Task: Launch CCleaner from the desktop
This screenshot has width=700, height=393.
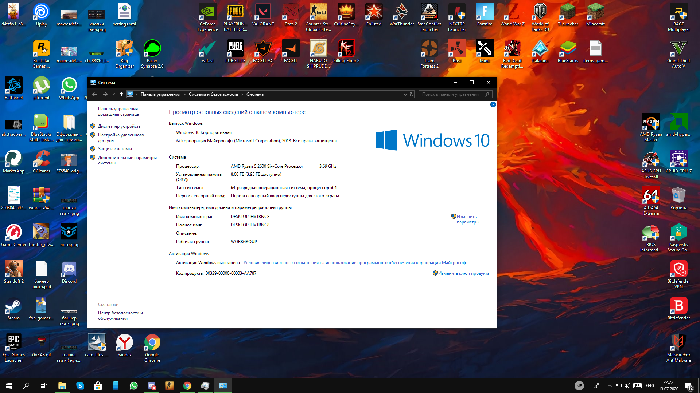Action: 41,162
